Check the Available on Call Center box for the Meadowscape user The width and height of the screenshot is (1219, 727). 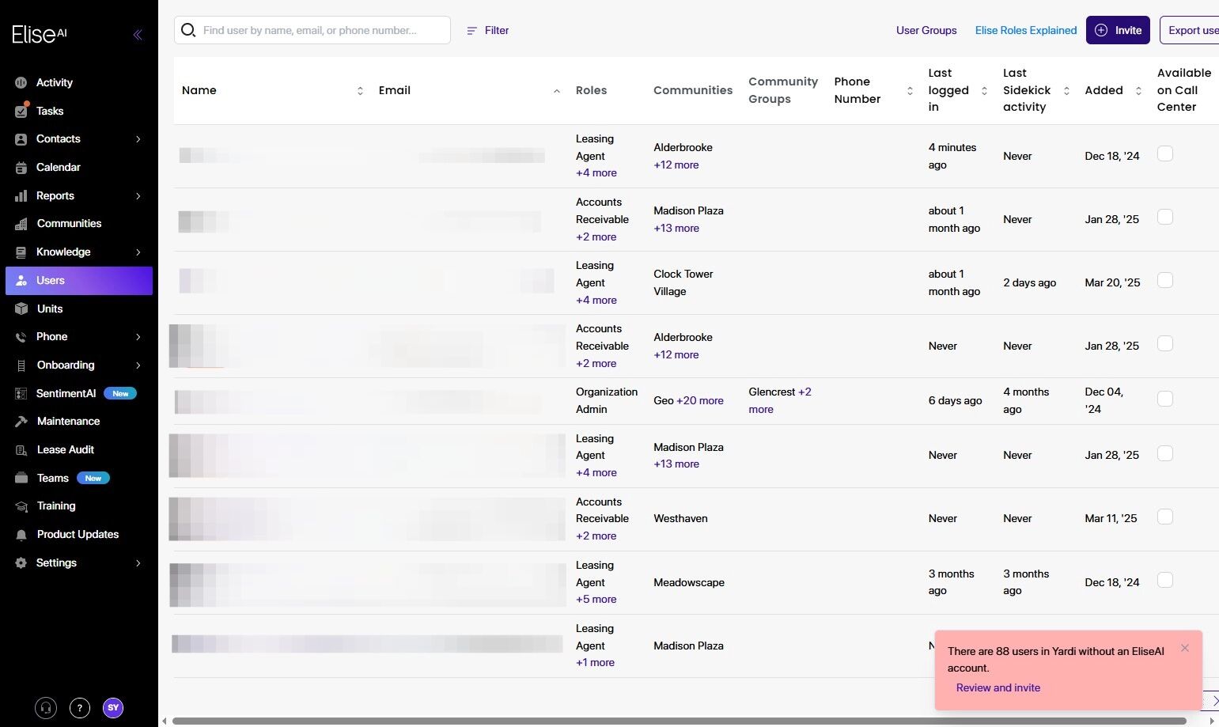pyautogui.click(x=1164, y=580)
